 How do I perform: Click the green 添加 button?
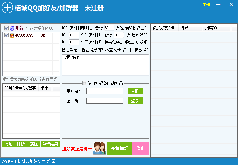(9, 144)
